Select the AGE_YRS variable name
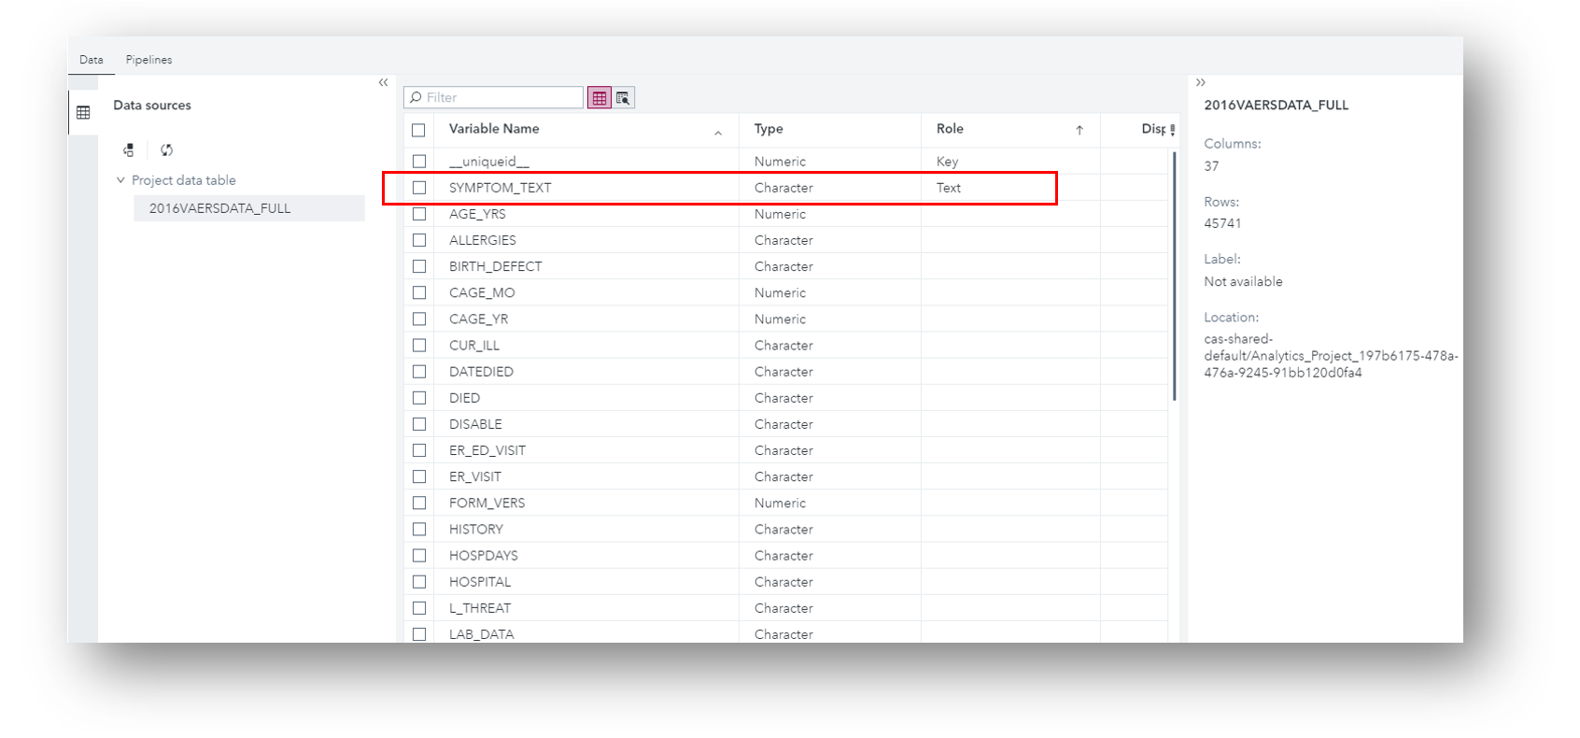The height and width of the screenshot is (738, 1580). 477,214
